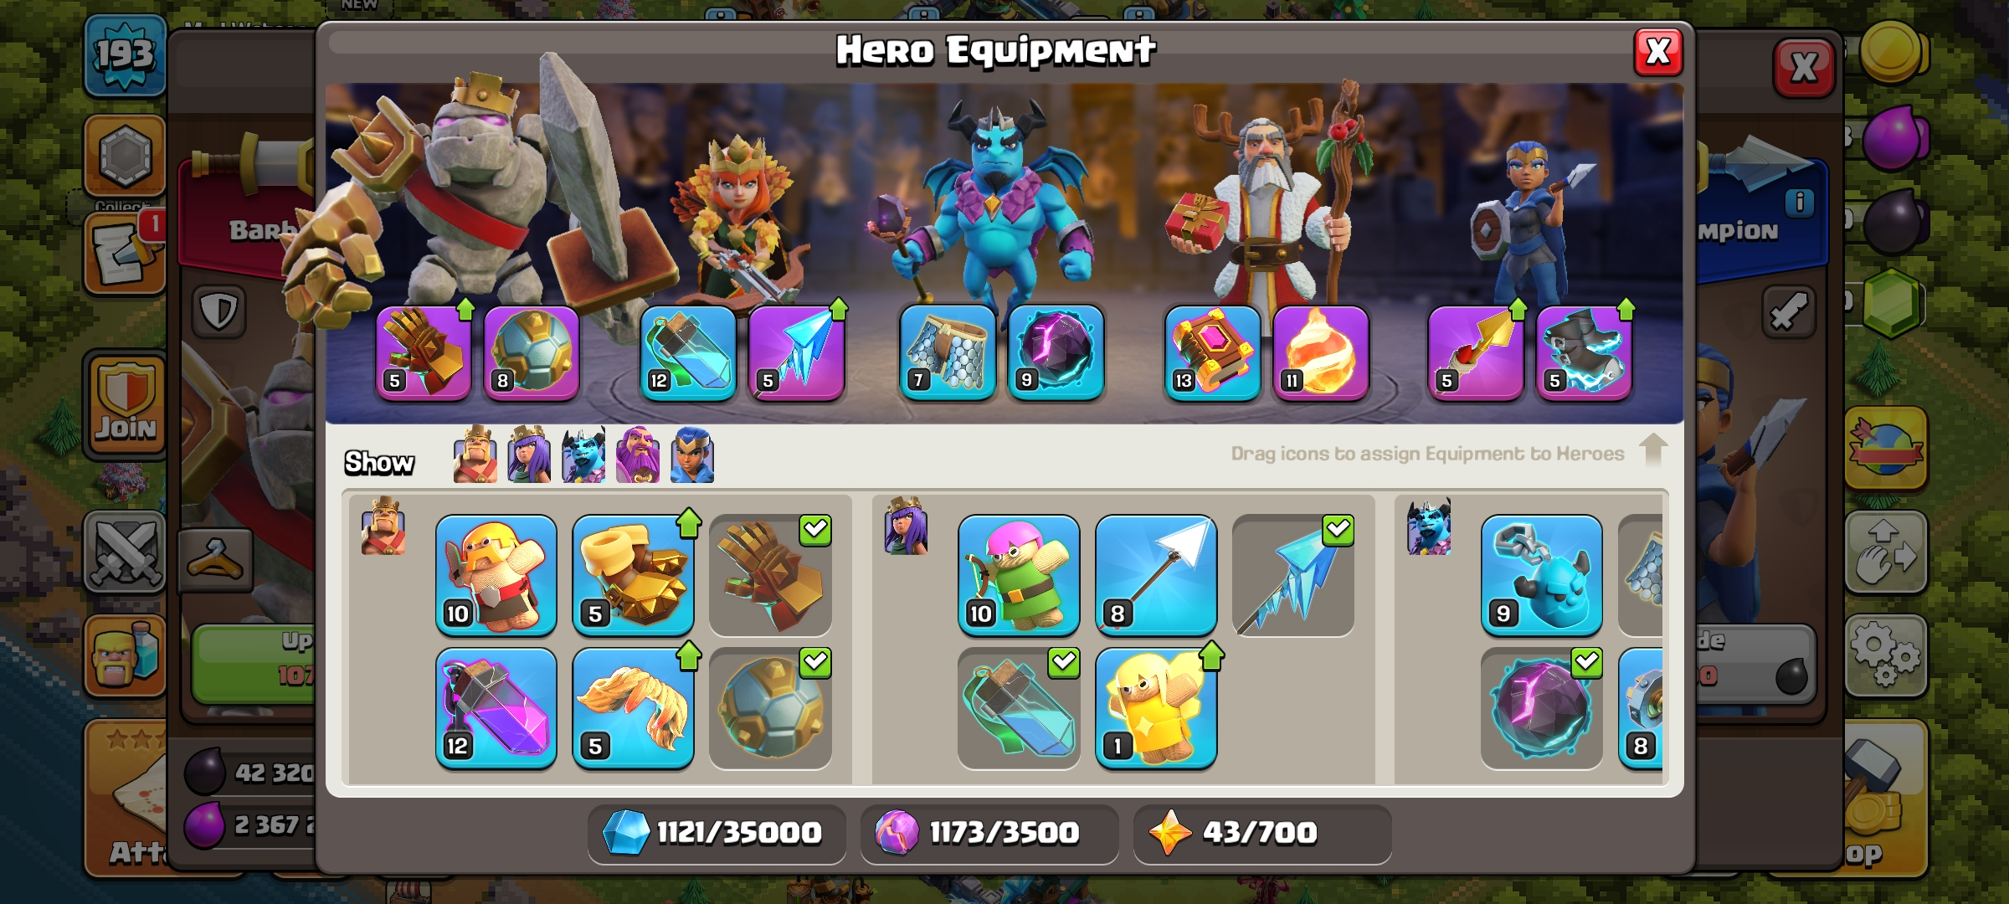Open upgradeable Vampstache equipment level 5
The width and height of the screenshot is (2009, 904).
[x=633, y=708]
